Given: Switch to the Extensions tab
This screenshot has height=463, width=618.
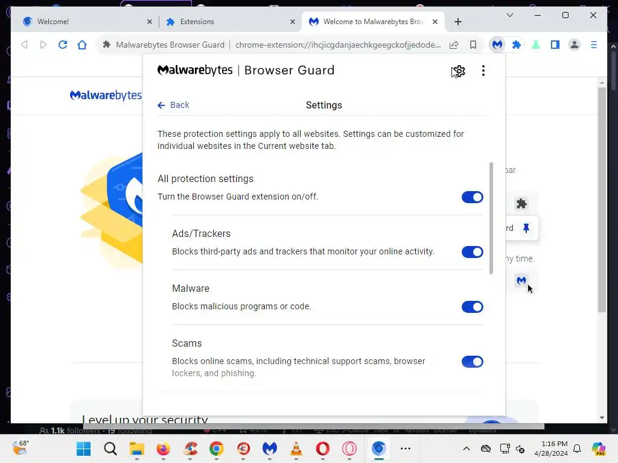Looking at the screenshot, I should 230,22.
